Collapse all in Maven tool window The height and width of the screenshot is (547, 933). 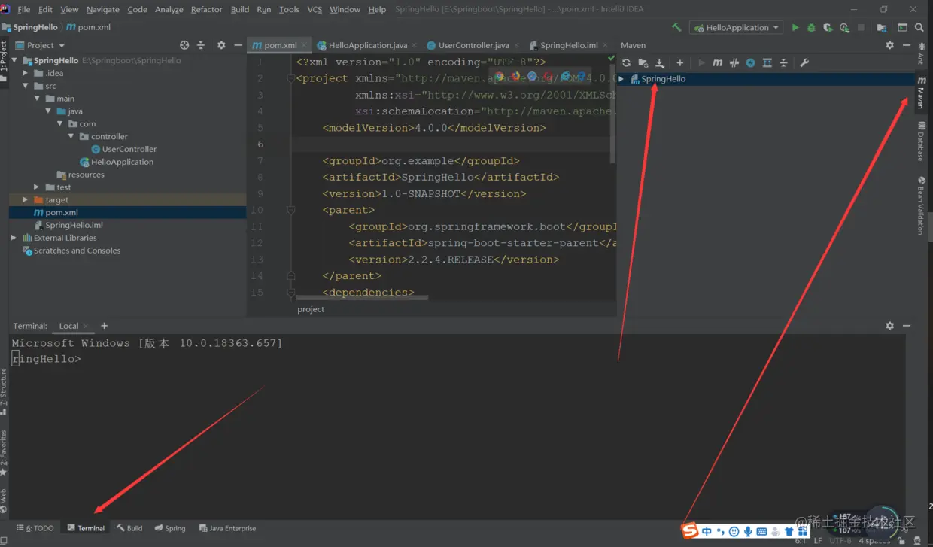pos(783,63)
